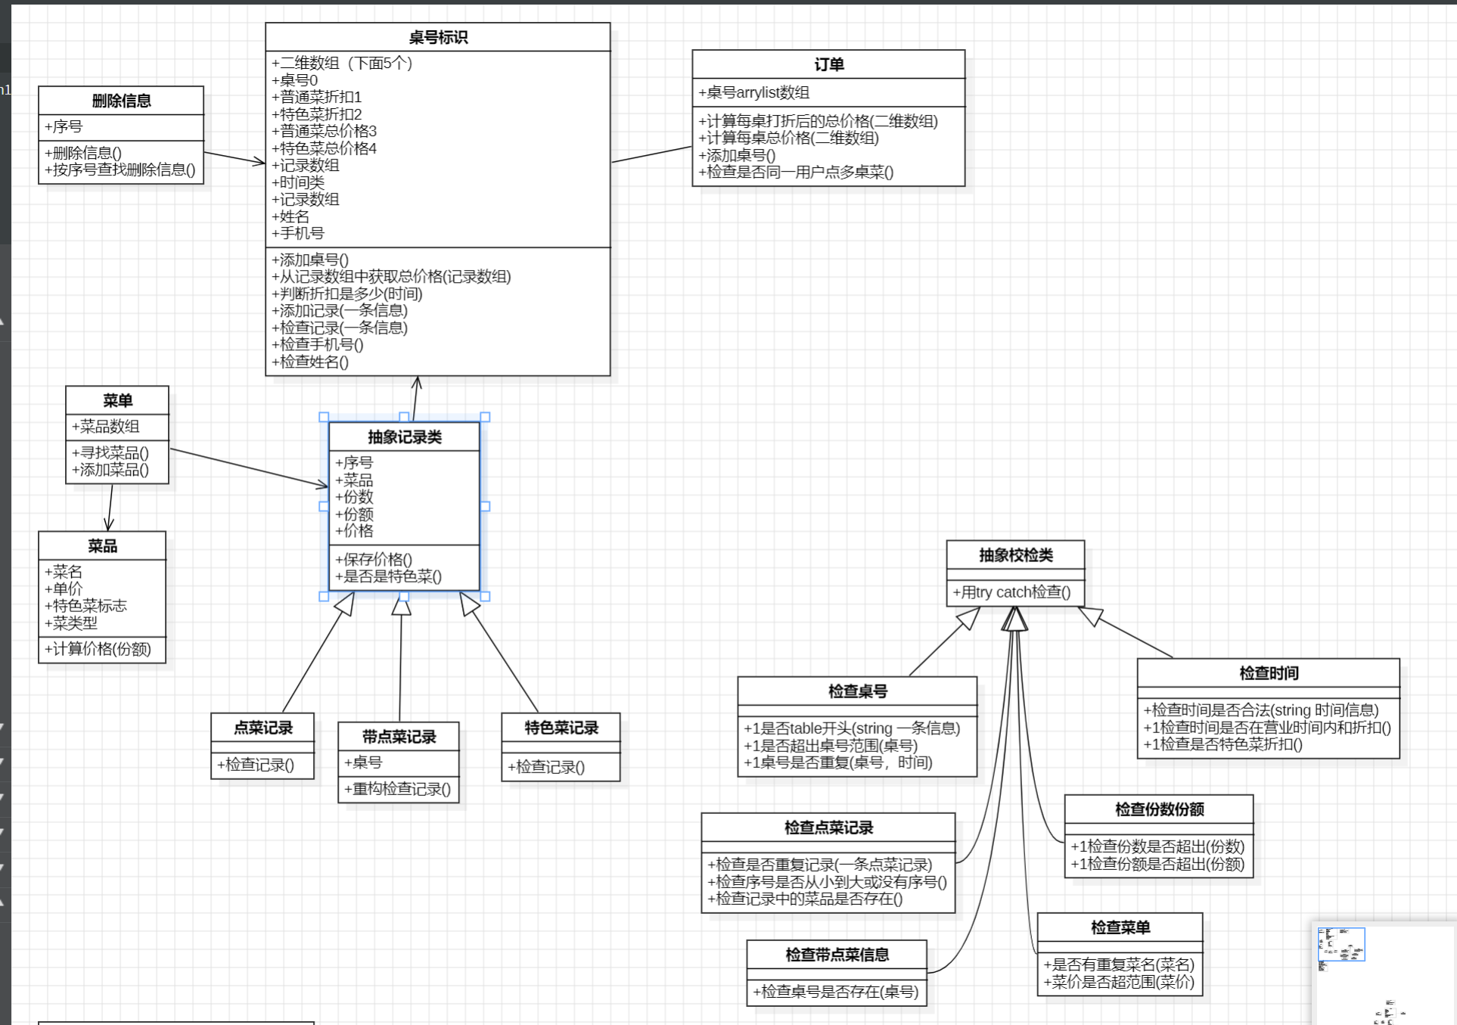Click the +份额 attribute in 抽象记录类
Screen dimensions: 1457x1025
[x=354, y=514]
